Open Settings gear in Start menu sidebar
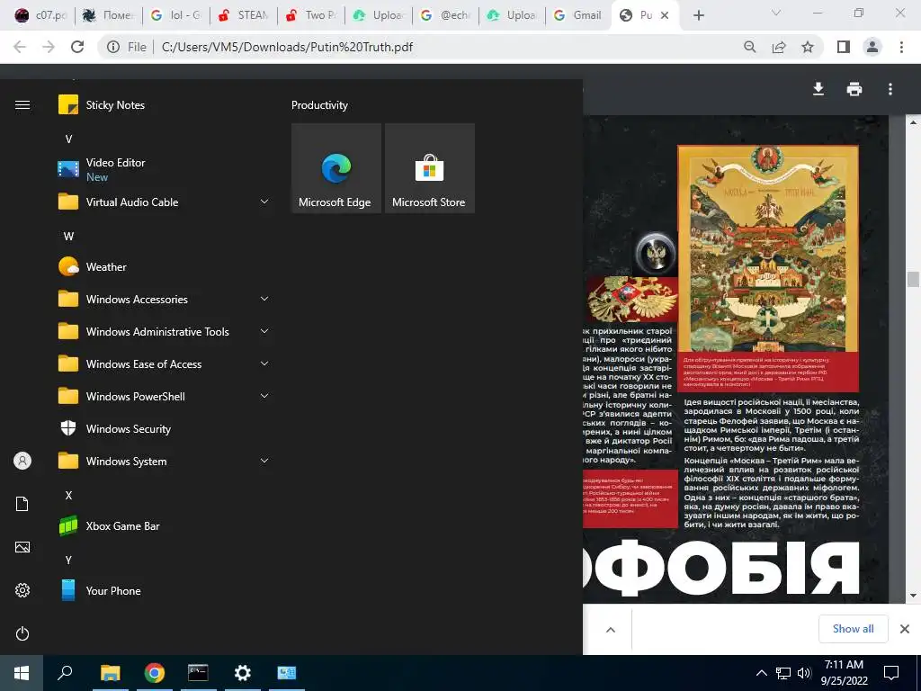 coord(22,590)
